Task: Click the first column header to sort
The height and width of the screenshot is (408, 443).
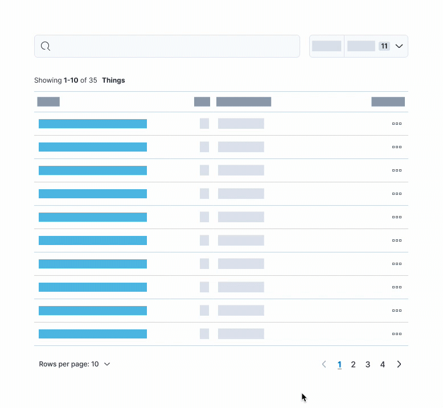Action: click(48, 102)
